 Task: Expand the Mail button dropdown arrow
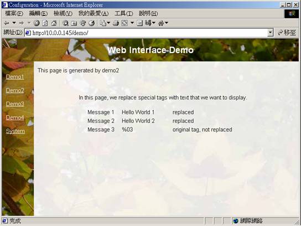tap(108, 23)
